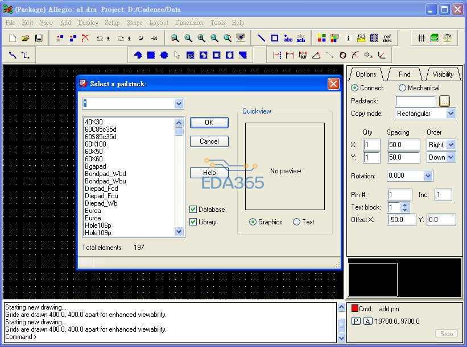
Task: Uncheck the Library checkbox
Action: click(193, 222)
